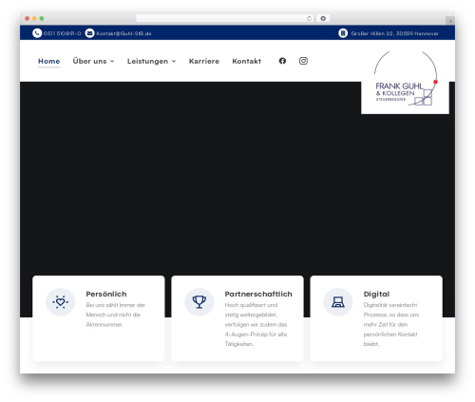The height and width of the screenshot is (402, 475).
Task: Expand the Über uns dropdown chevron
Action: click(112, 61)
